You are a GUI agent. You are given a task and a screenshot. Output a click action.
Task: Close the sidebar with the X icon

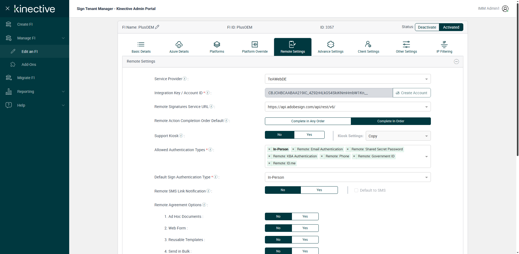click(x=8, y=8)
